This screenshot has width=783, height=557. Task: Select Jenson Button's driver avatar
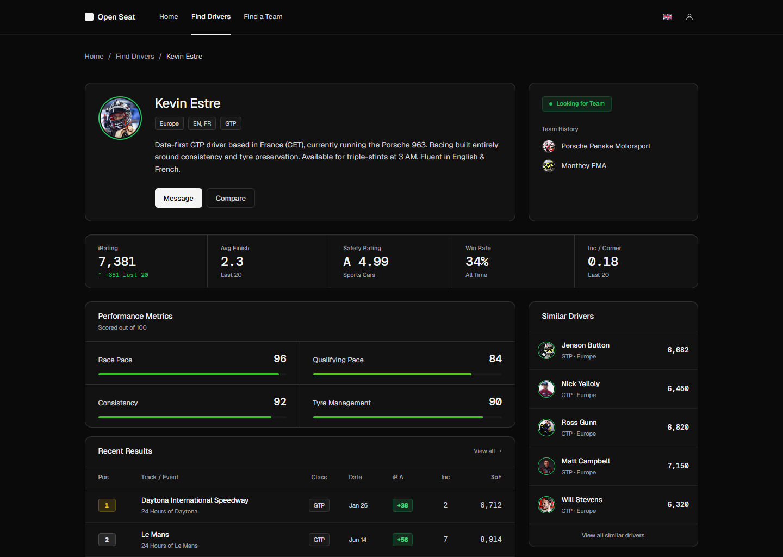click(546, 350)
